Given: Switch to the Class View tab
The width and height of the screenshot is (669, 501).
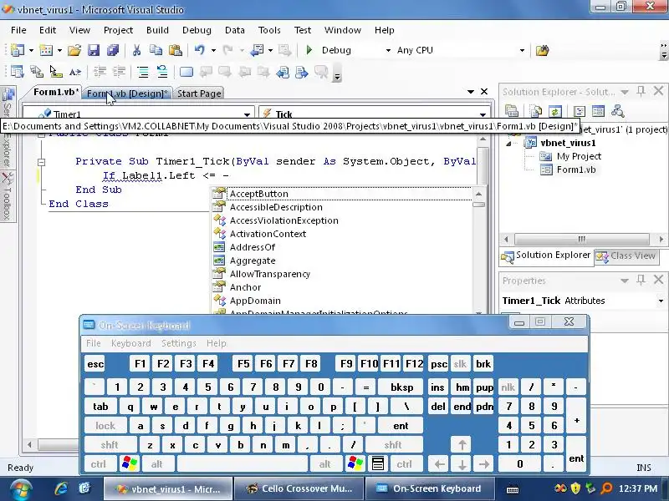Looking at the screenshot, I should tap(626, 256).
